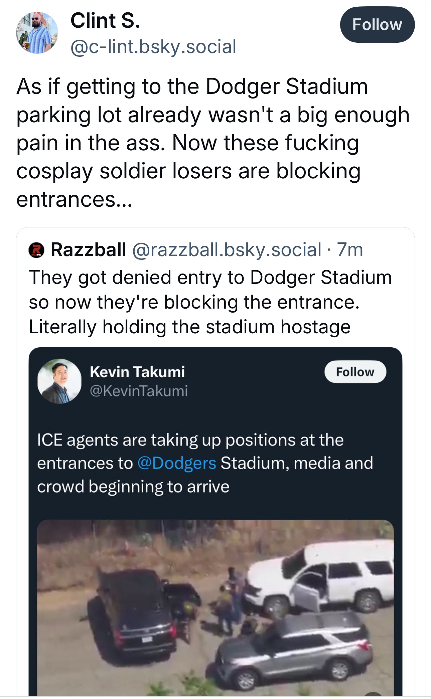This screenshot has height=699, width=431.
Task: Open the 7m post timestamp
Action: tap(350, 250)
